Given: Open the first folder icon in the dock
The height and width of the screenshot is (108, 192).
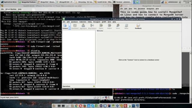Looking at the screenshot, I should (54, 106).
